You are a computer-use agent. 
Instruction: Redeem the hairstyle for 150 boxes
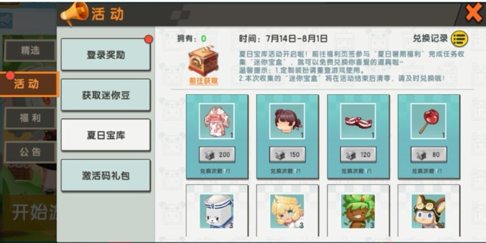[x=288, y=154]
